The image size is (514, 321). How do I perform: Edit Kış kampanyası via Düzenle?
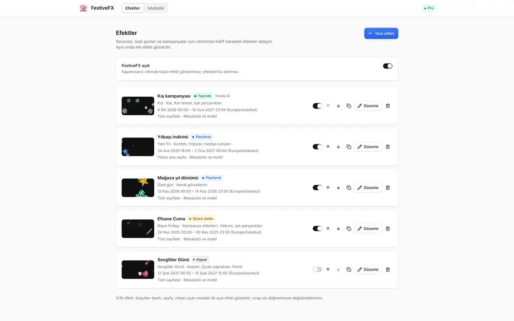368,106
